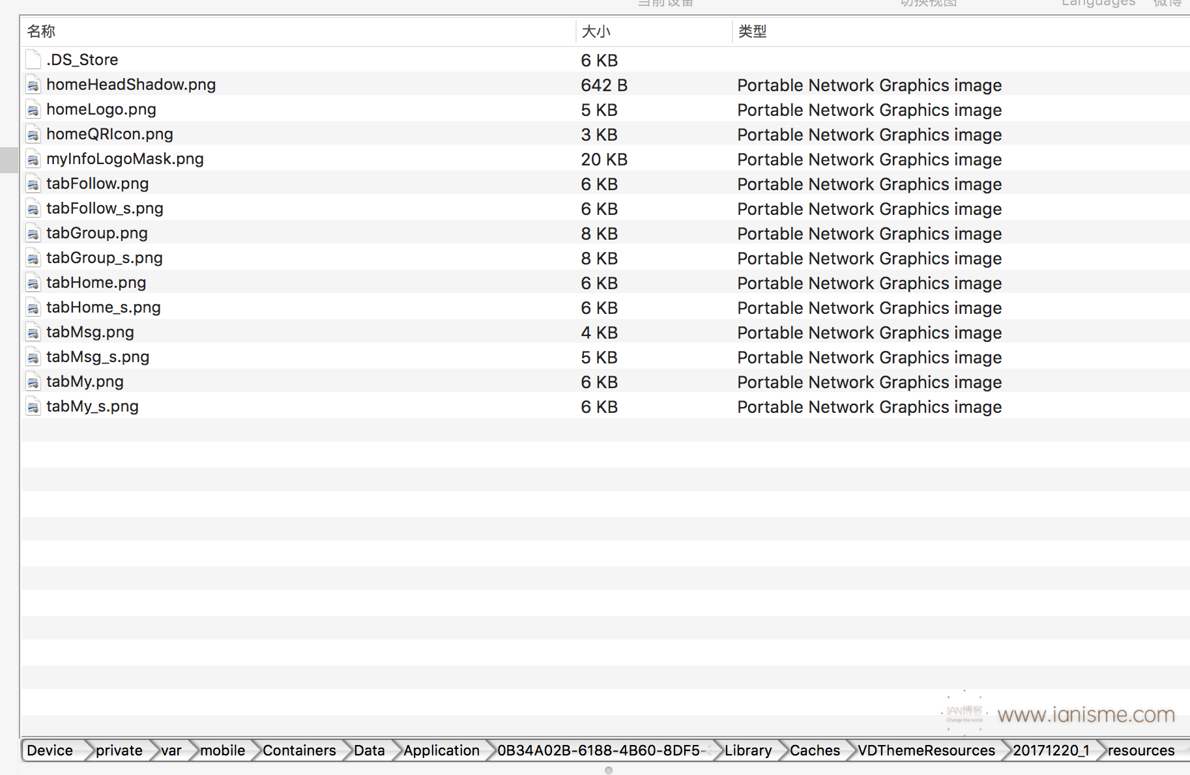This screenshot has width=1190, height=775.
Task: Select the file name tabGroup.png
Action: [97, 233]
